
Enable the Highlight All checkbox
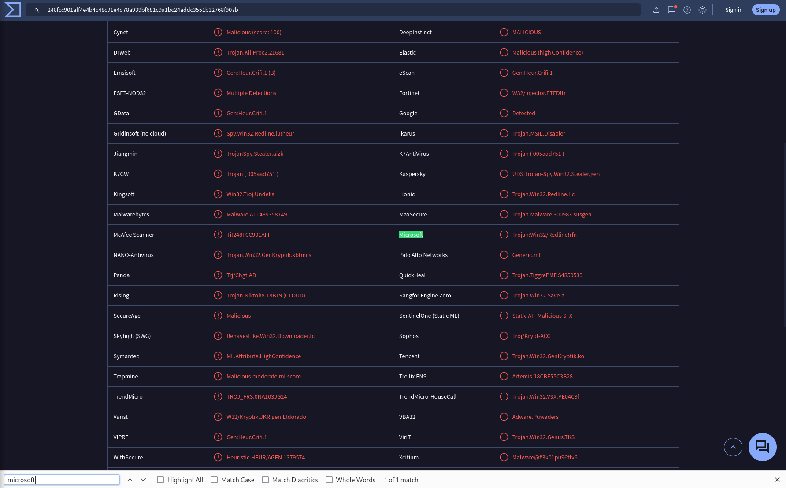pos(160,480)
